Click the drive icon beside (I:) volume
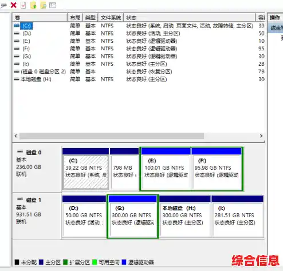 tap(17, 64)
